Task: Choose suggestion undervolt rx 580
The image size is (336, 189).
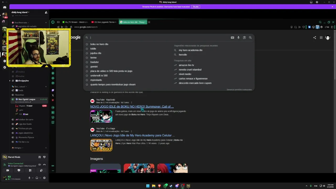Action: tap(99, 75)
